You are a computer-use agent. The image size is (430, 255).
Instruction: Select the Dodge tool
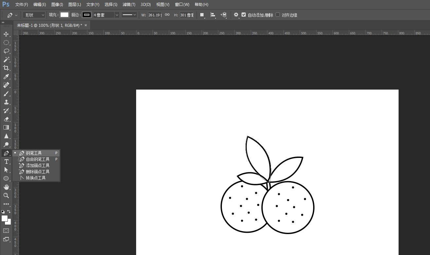(x=6, y=144)
